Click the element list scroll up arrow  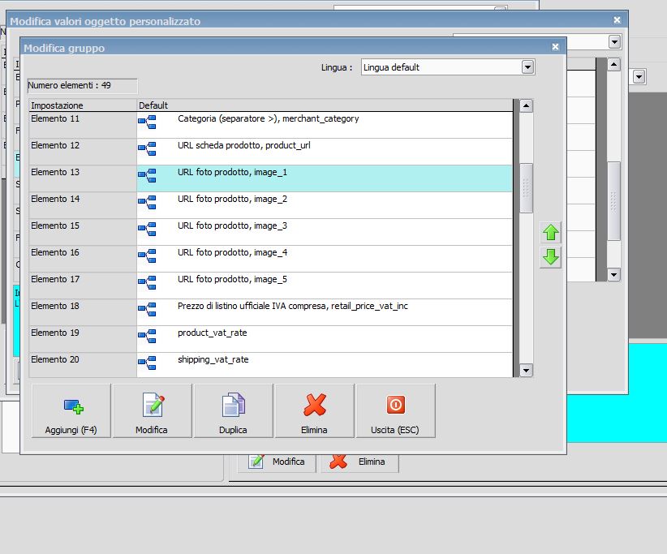526,105
